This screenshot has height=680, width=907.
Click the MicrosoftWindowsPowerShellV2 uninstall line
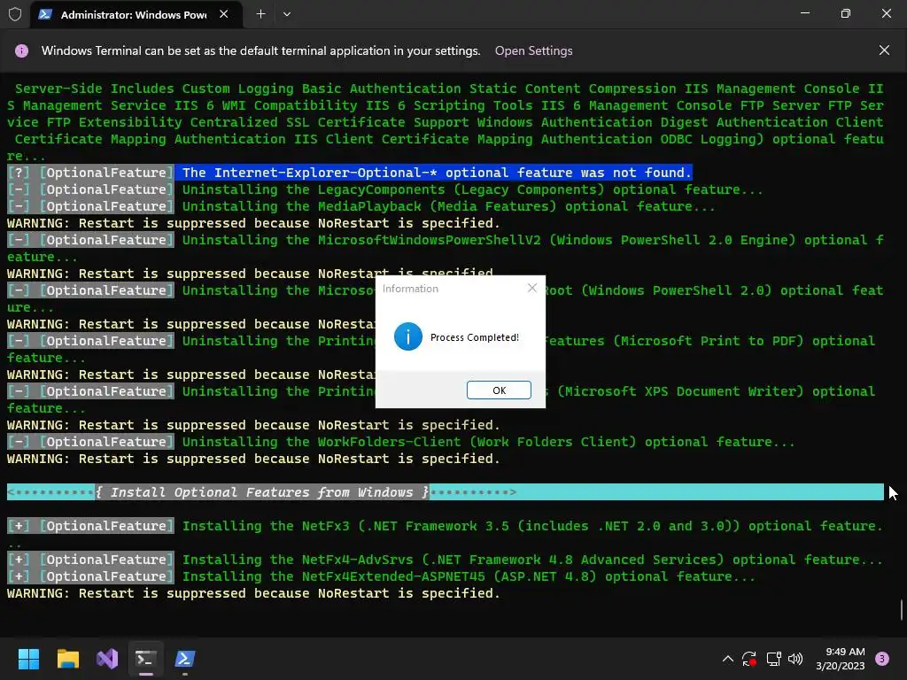point(446,248)
